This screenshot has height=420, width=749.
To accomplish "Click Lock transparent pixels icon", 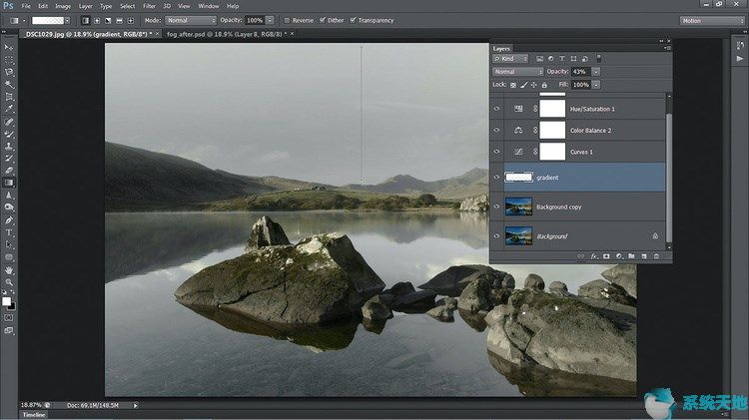I will (x=513, y=85).
